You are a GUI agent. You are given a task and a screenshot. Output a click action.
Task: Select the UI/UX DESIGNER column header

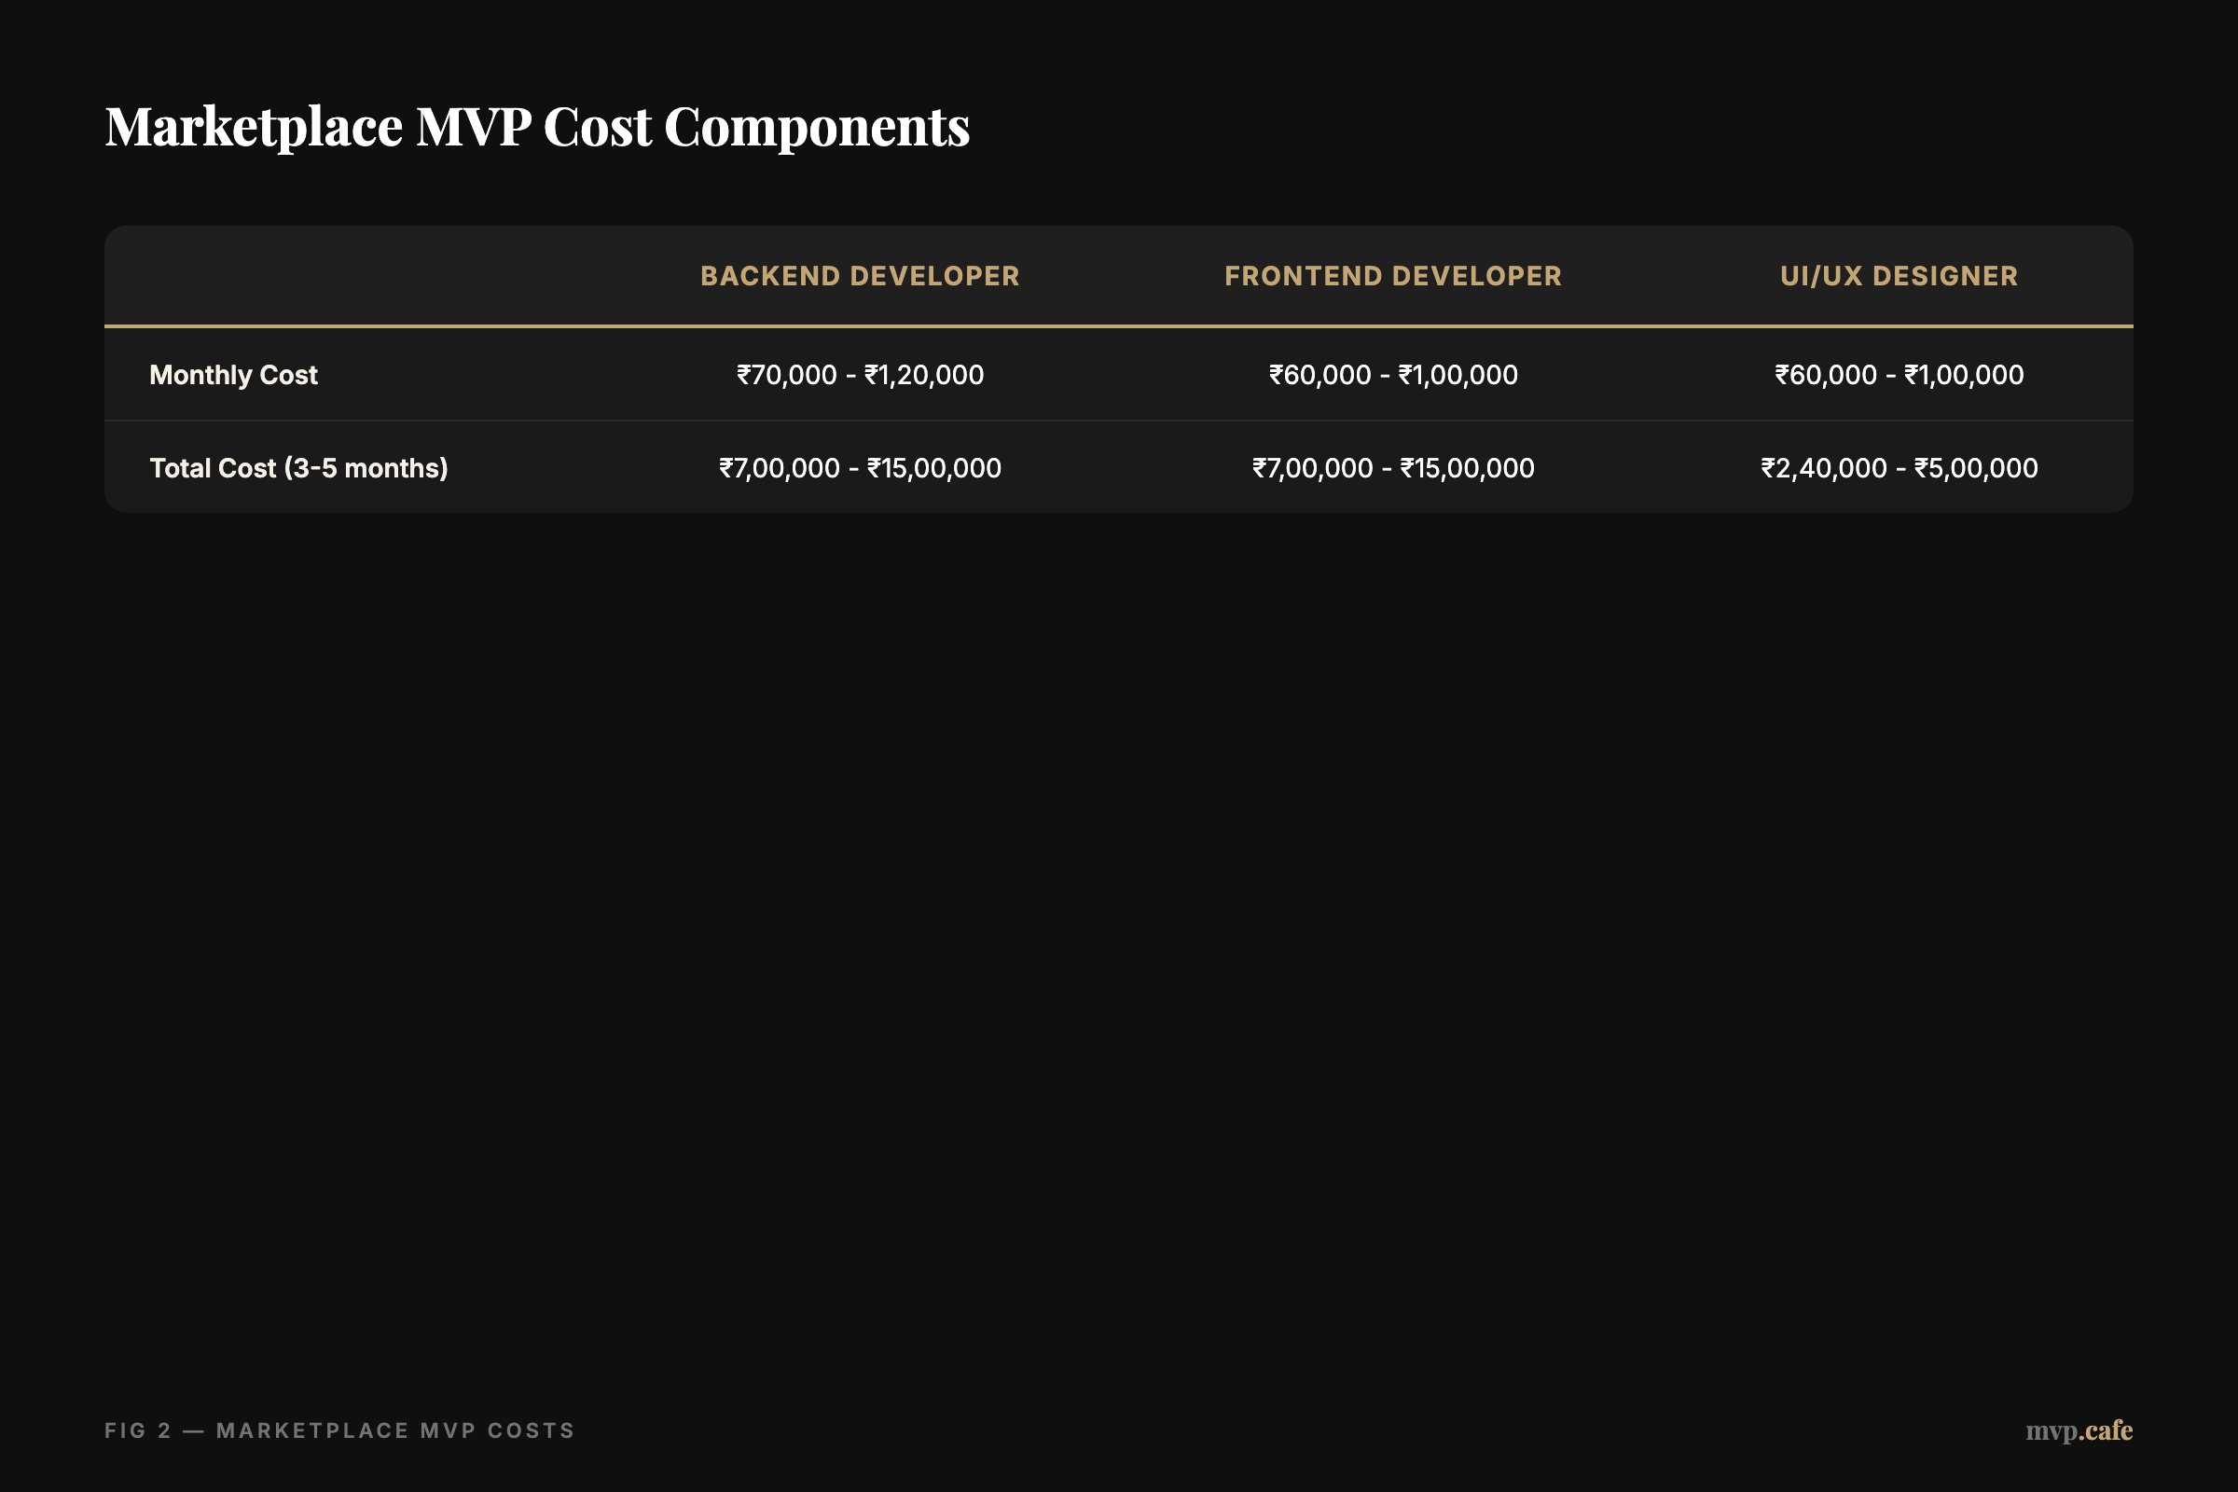pyautogui.click(x=1900, y=275)
